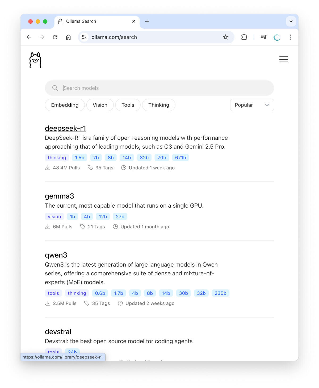319x388 pixels.
Task: Click clock icon beside Updated 1 month ago
Action: point(115,227)
